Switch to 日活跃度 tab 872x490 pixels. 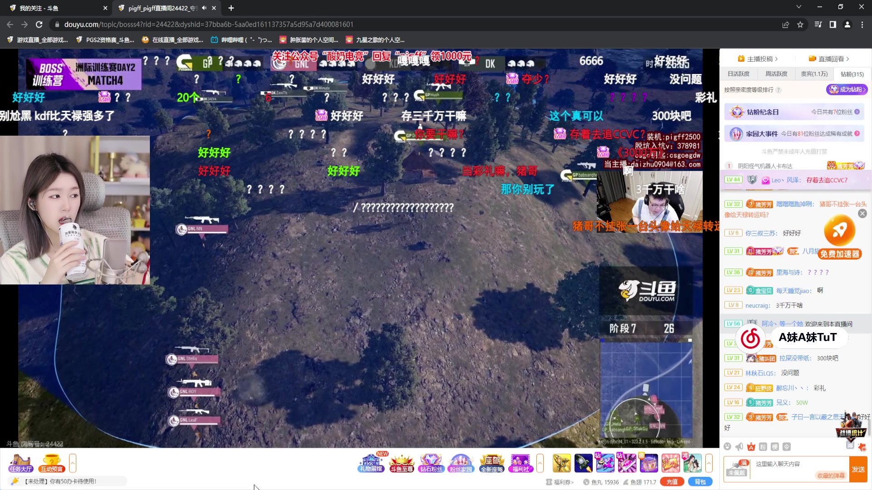coord(738,74)
